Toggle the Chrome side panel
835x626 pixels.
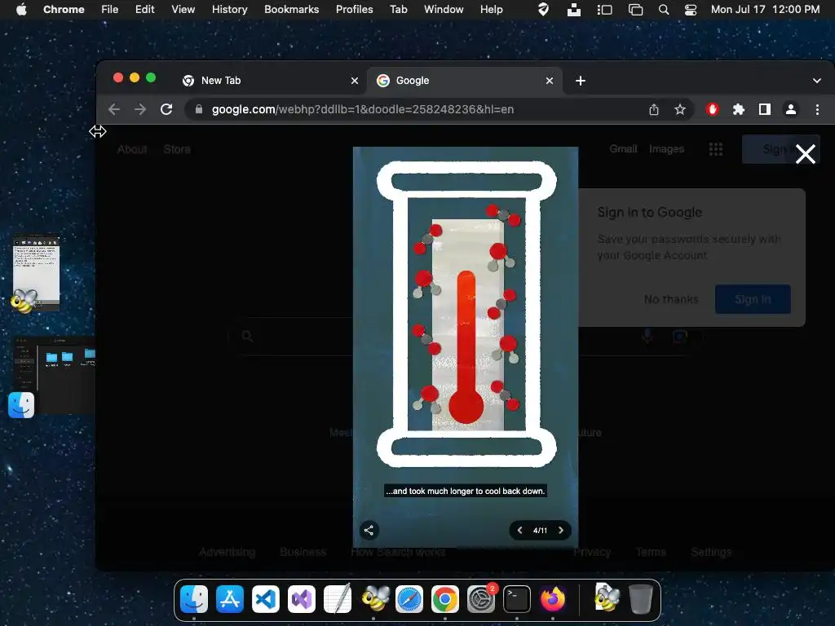765,110
